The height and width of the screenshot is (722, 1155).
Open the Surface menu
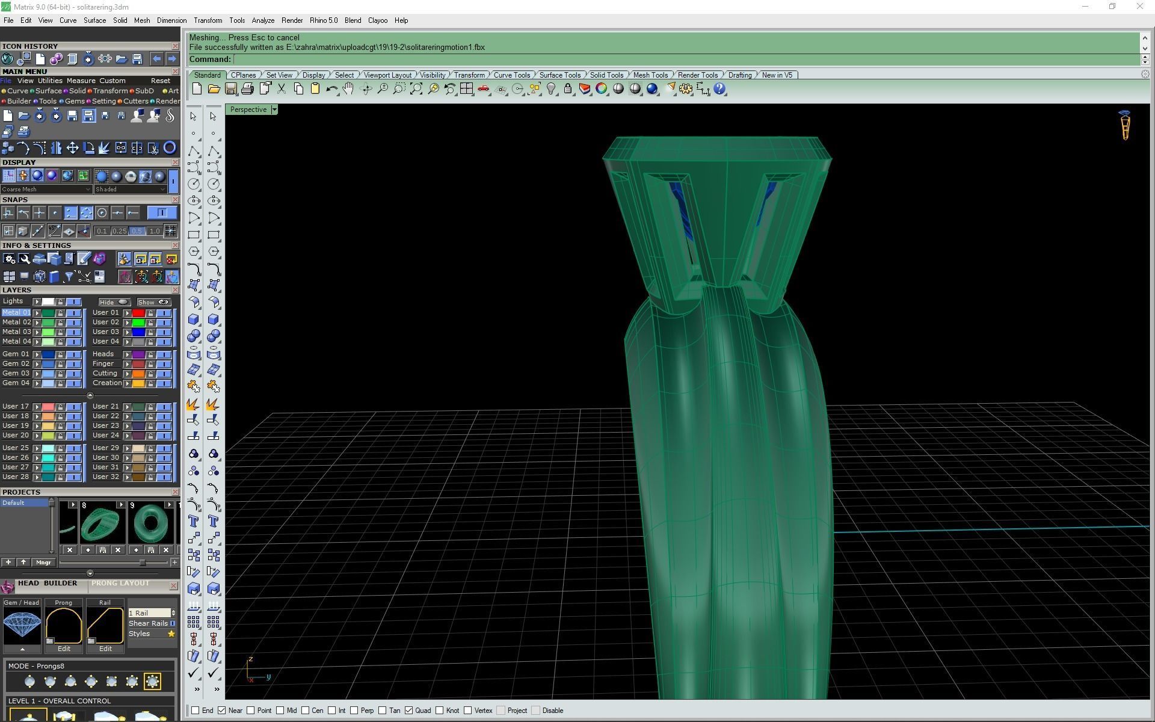[94, 20]
